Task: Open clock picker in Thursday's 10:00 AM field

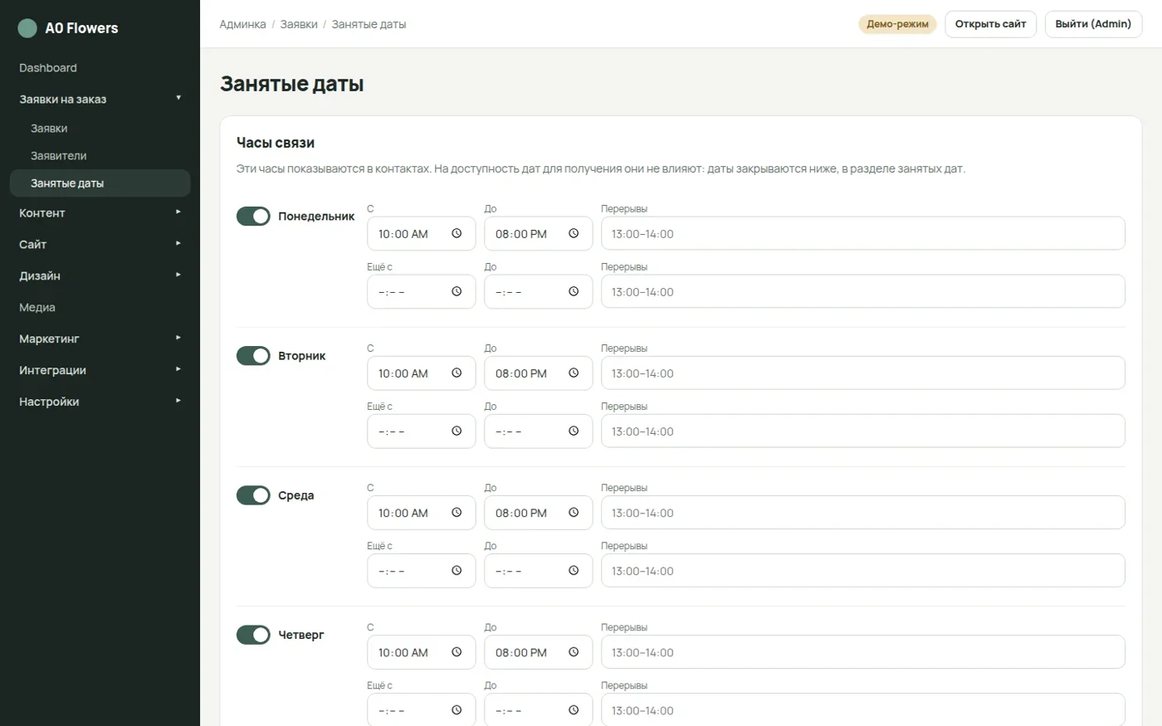Action: coord(456,652)
